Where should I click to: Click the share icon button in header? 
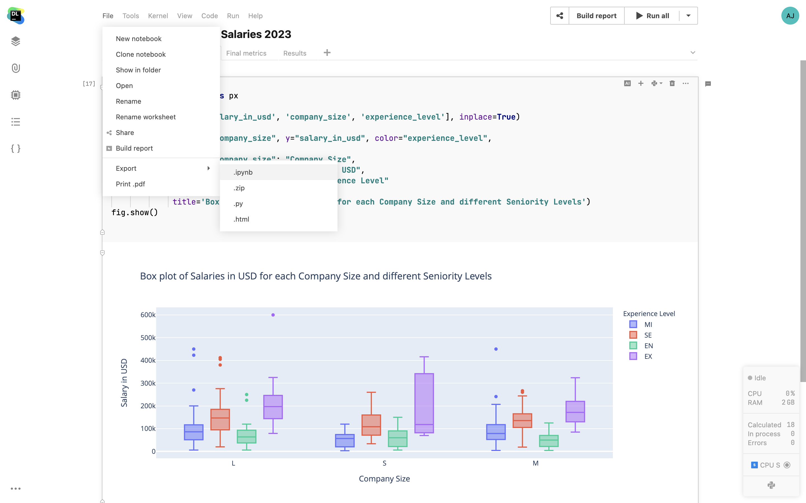[559, 16]
